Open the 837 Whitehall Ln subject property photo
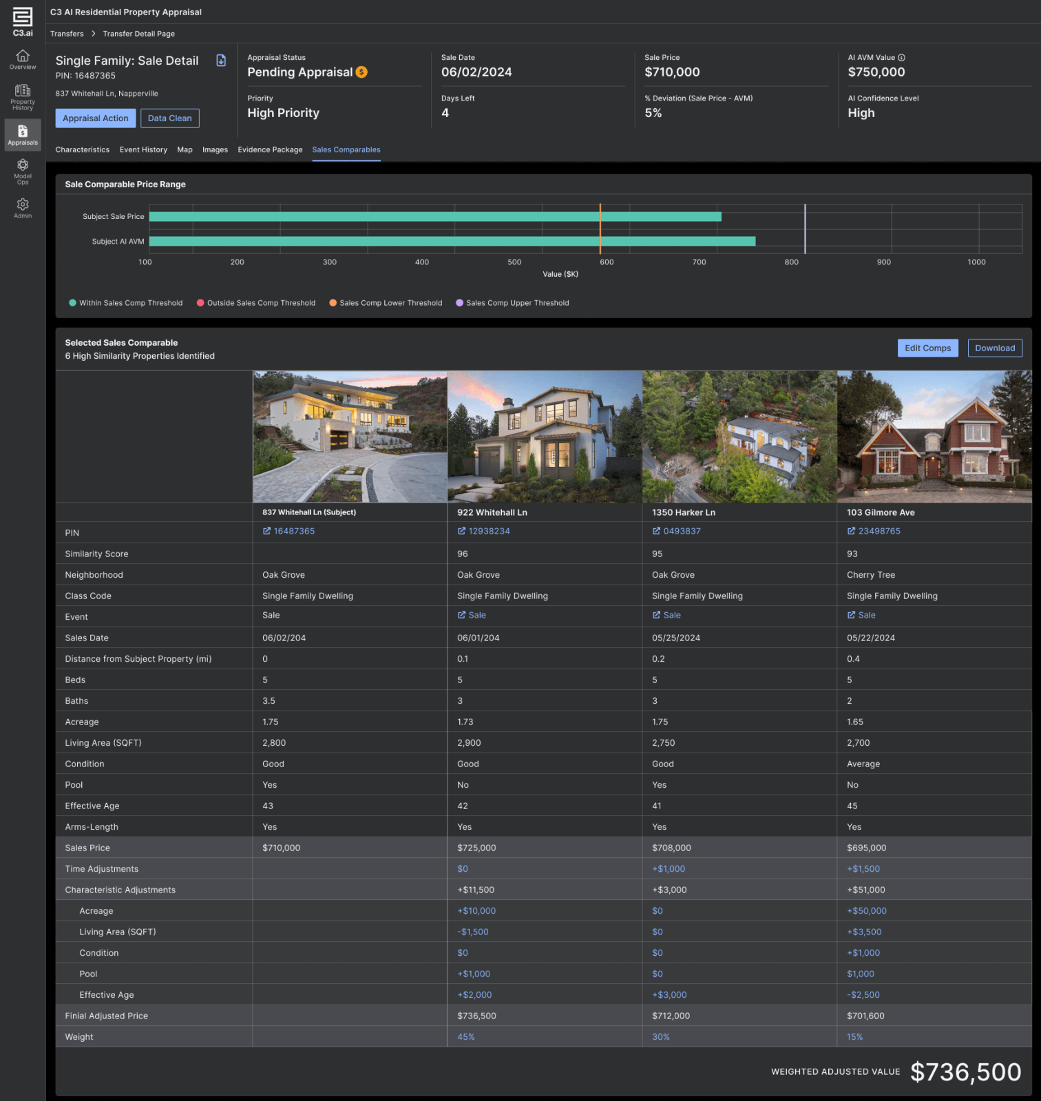 (x=350, y=437)
